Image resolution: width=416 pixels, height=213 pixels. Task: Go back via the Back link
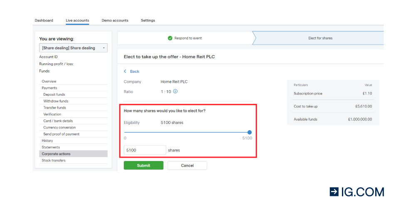point(134,72)
